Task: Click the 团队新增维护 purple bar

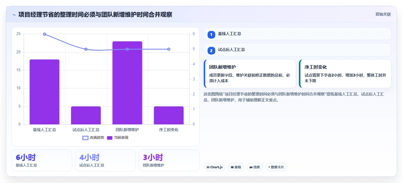Action: (x=127, y=83)
